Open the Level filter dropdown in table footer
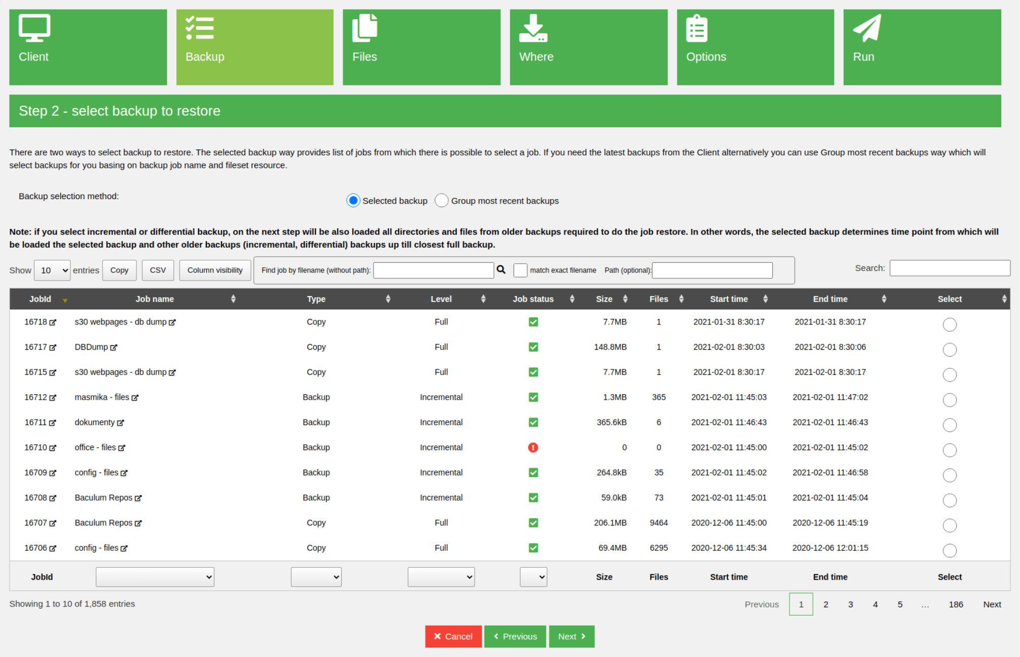The height and width of the screenshot is (657, 1020). [x=441, y=577]
